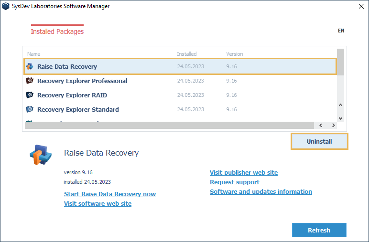Select the Recovery Explorer Standard package name
The width and height of the screenshot is (369, 242).
(78, 110)
